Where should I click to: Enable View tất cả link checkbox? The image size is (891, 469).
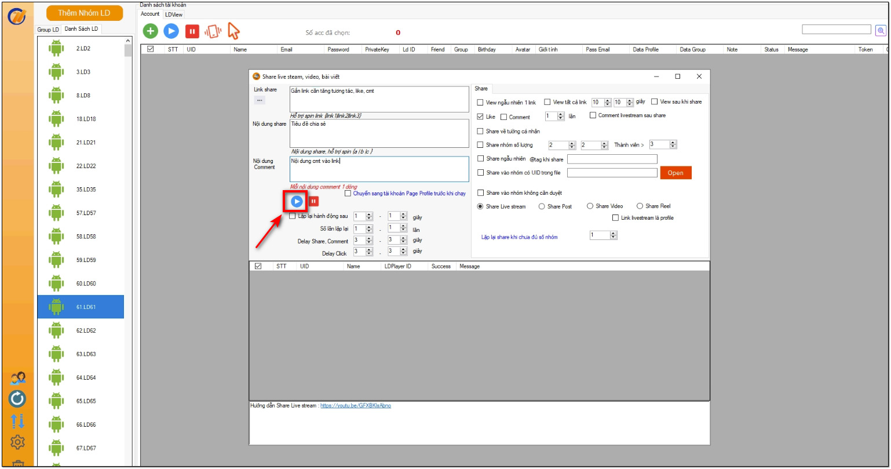coord(547,102)
